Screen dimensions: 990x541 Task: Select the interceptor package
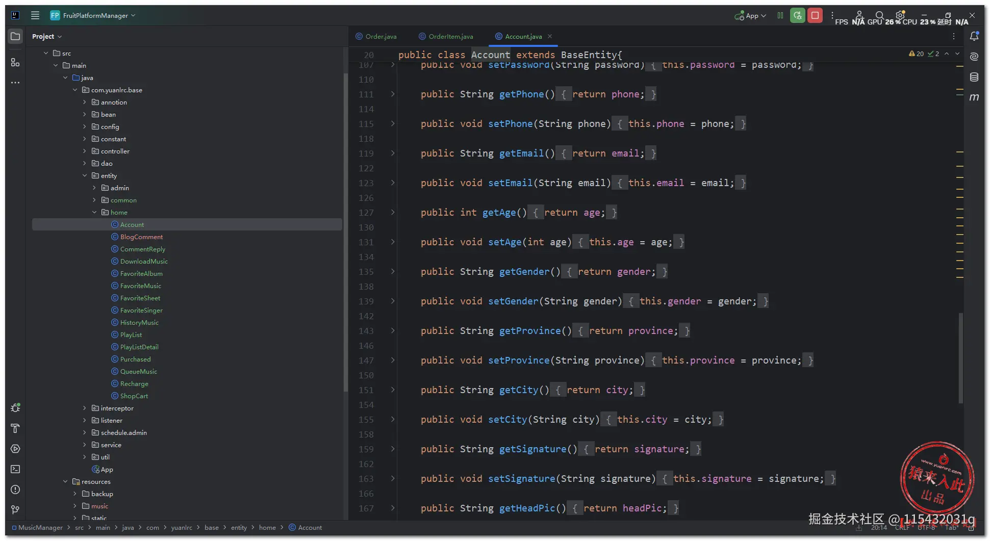[x=117, y=408]
